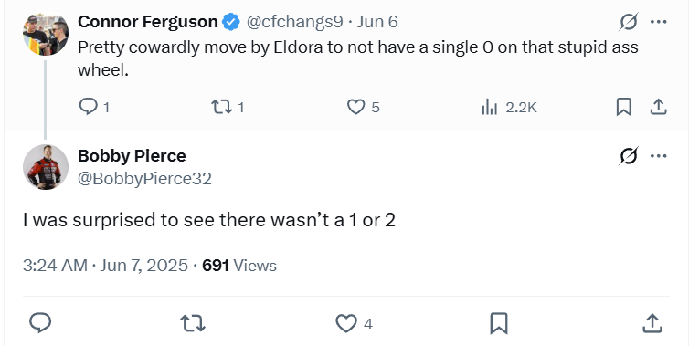This screenshot has width=689, height=346.
Task: Share Connor Ferguson's tweet
Action: click(x=658, y=107)
